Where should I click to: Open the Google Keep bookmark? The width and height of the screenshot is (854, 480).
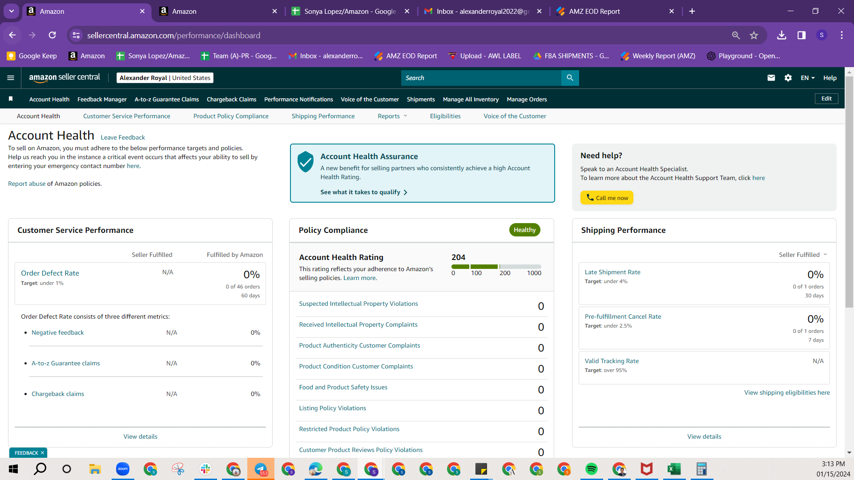(x=32, y=56)
